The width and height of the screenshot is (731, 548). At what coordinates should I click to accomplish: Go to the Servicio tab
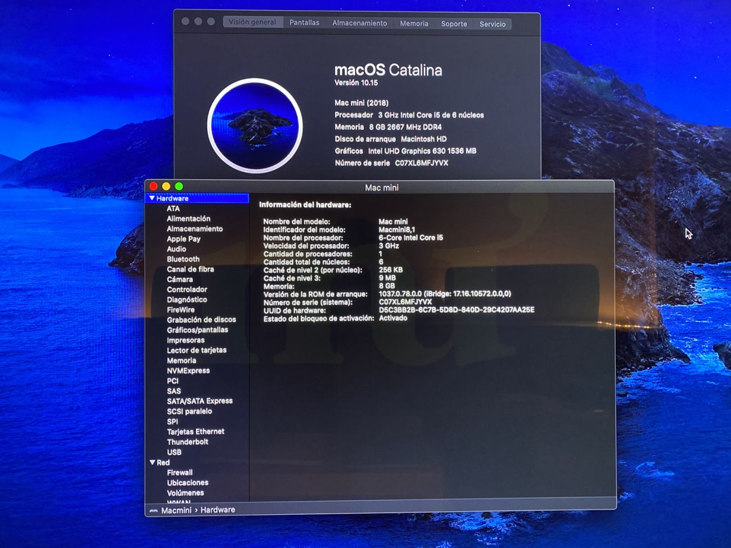(x=492, y=24)
